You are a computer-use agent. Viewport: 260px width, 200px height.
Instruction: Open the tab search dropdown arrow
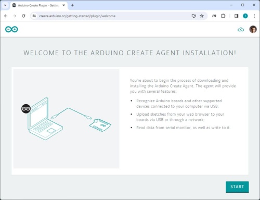point(5,5)
